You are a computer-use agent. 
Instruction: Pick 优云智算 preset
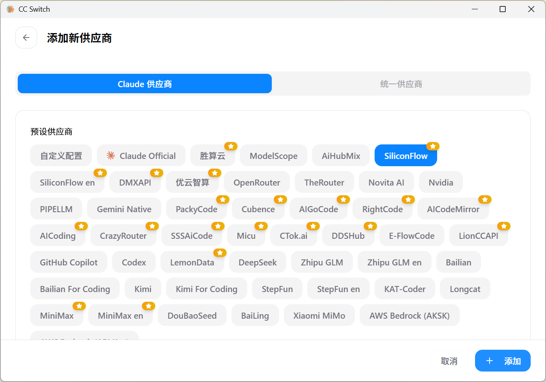[x=192, y=182]
